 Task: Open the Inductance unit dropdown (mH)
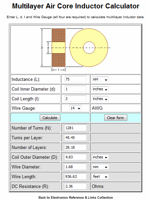pyautogui.click(x=100, y=79)
